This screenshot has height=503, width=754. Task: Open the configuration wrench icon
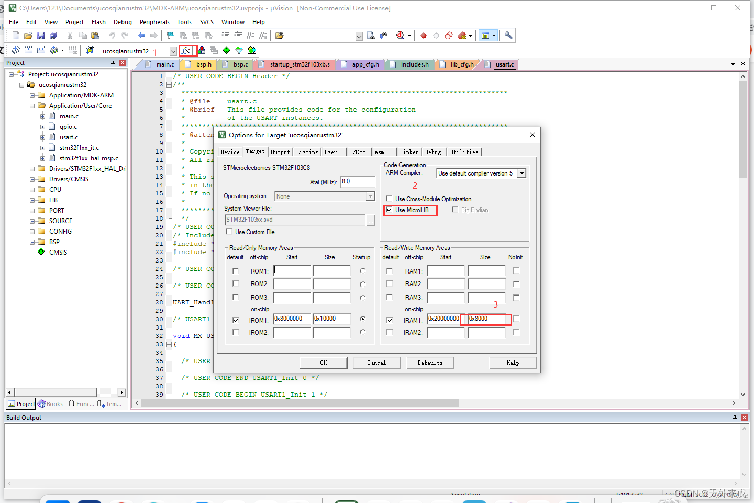click(508, 35)
